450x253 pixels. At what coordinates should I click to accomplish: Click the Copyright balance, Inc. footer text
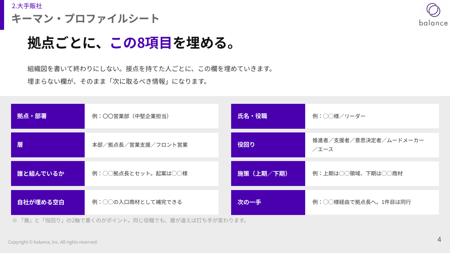(53, 242)
